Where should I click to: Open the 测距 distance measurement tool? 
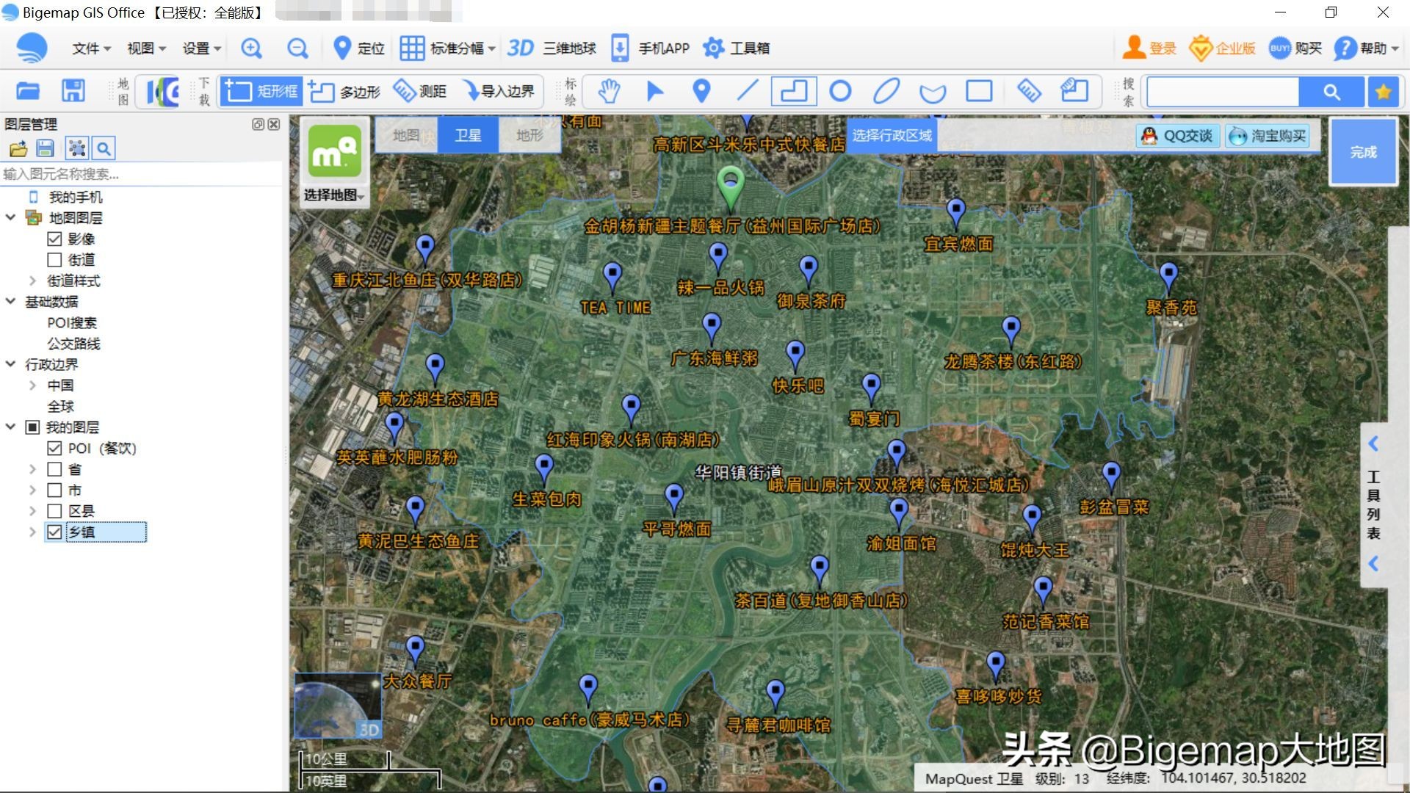[421, 91]
